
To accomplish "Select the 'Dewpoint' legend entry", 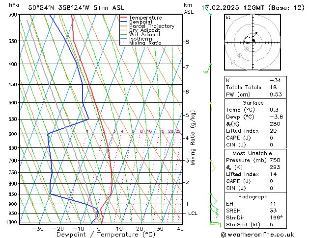I will point(137,22).
